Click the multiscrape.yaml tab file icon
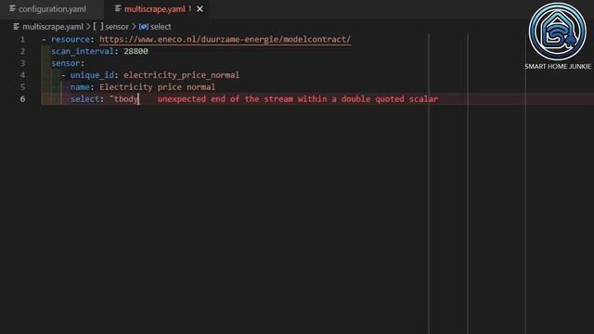Viewport: 594px width, 334px height. (x=118, y=8)
